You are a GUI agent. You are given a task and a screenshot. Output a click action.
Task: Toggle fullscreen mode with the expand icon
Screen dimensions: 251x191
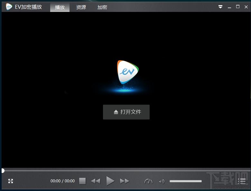11,181
